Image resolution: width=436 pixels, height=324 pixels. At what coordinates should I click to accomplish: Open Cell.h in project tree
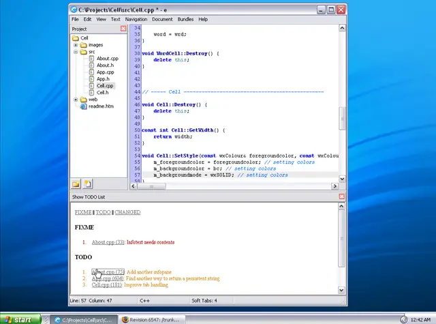click(x=102, y=92)
